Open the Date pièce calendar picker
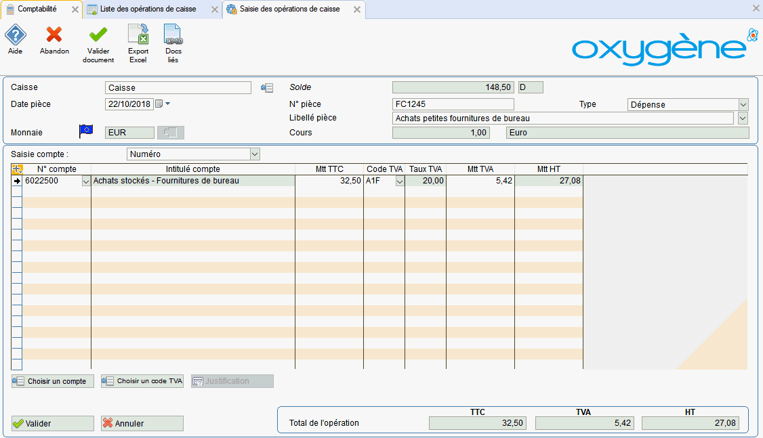The width and height of the screenshot is (763, 438). point(159,104)
